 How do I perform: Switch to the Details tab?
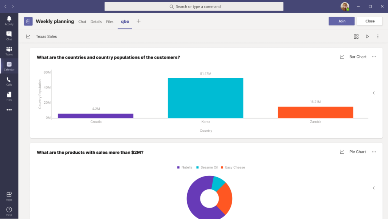(96, 22)
